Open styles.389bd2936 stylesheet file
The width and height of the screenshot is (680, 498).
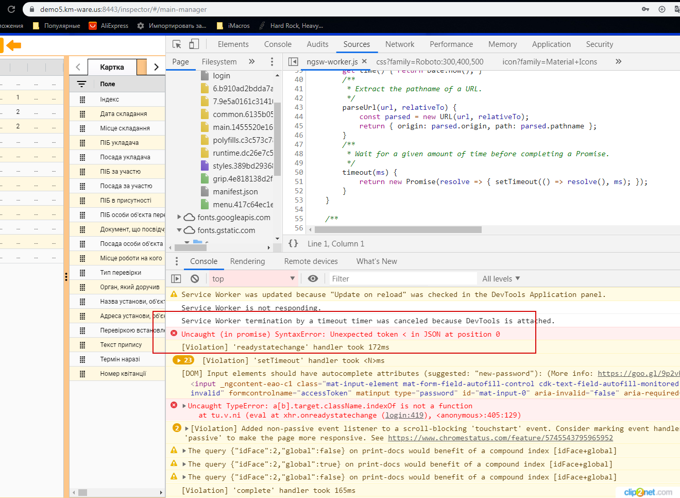237,165
